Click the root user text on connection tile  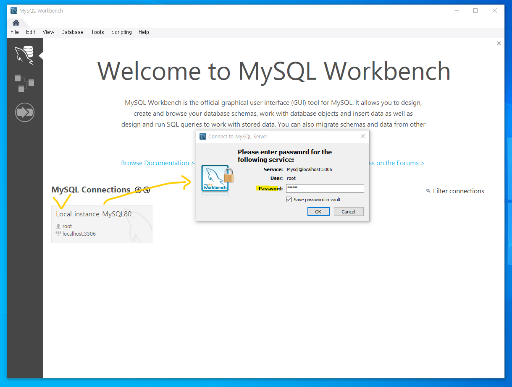tap(67, 226)
